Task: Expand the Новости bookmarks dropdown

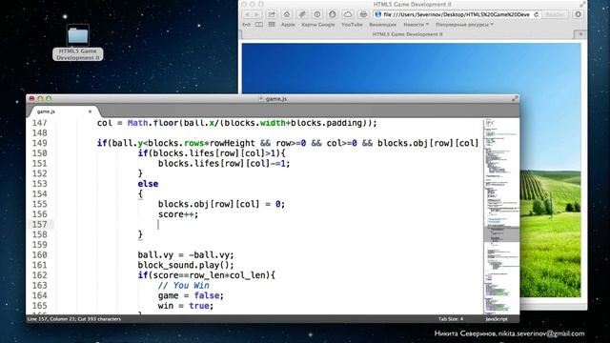Action: coord(416,25)
